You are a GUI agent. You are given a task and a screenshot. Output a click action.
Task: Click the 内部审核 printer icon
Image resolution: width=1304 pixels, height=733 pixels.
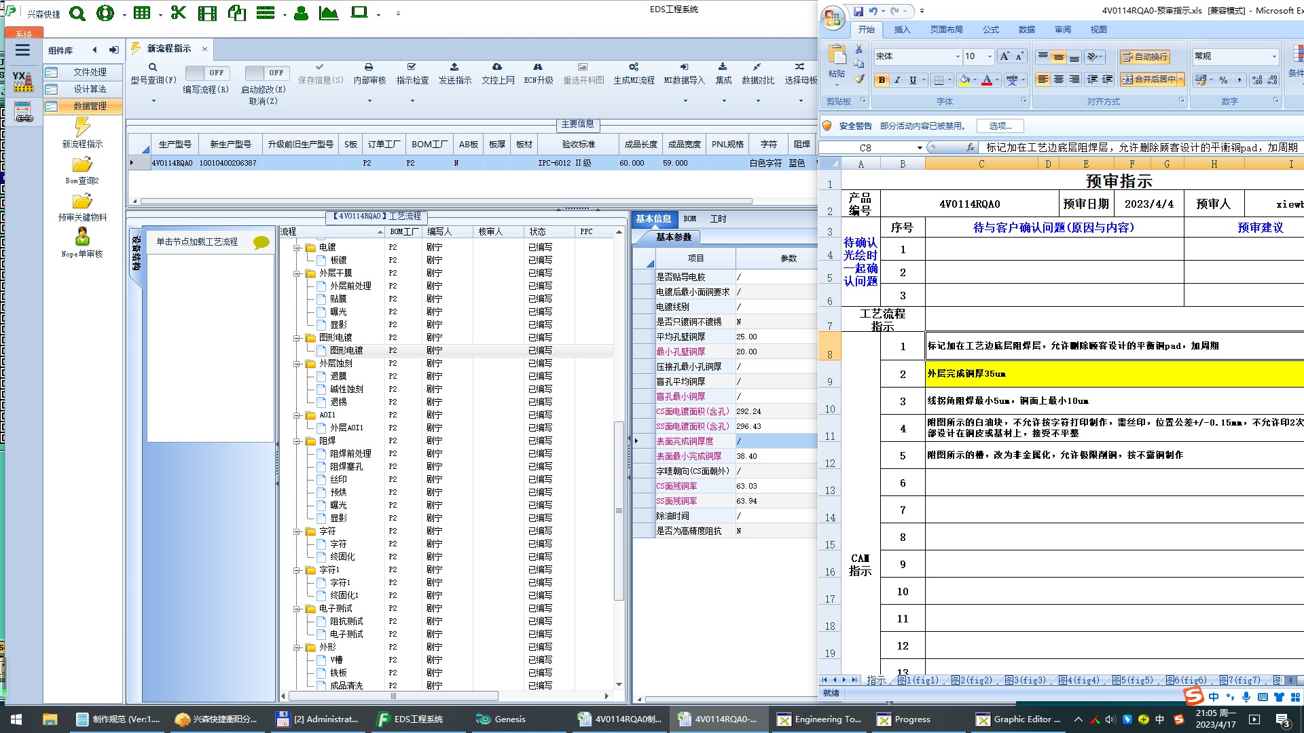(369, 67)
